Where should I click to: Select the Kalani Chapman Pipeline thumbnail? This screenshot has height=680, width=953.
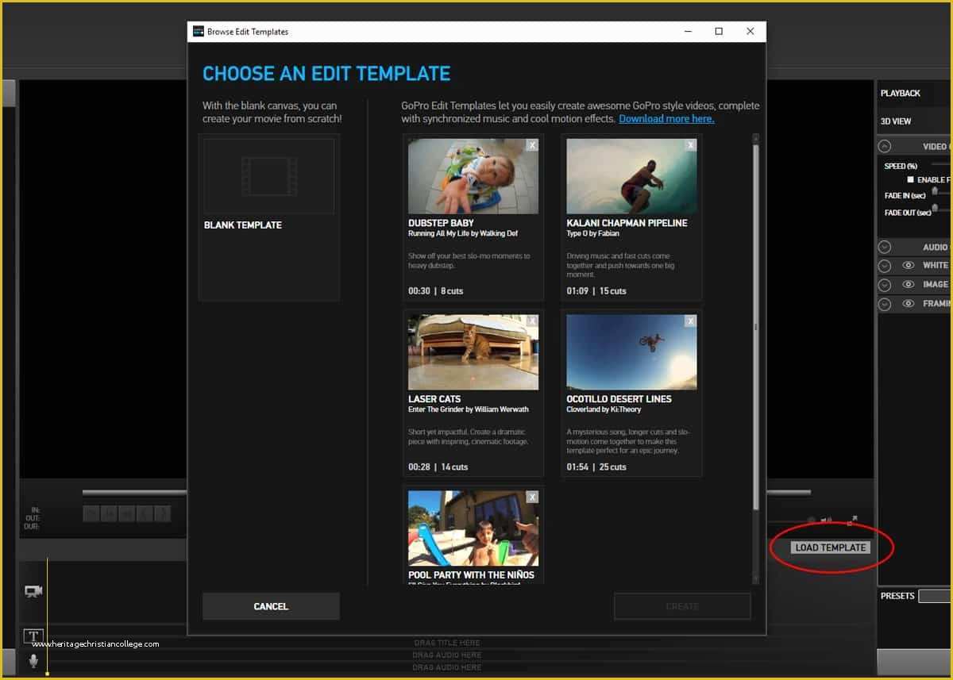tap(632, 176)
